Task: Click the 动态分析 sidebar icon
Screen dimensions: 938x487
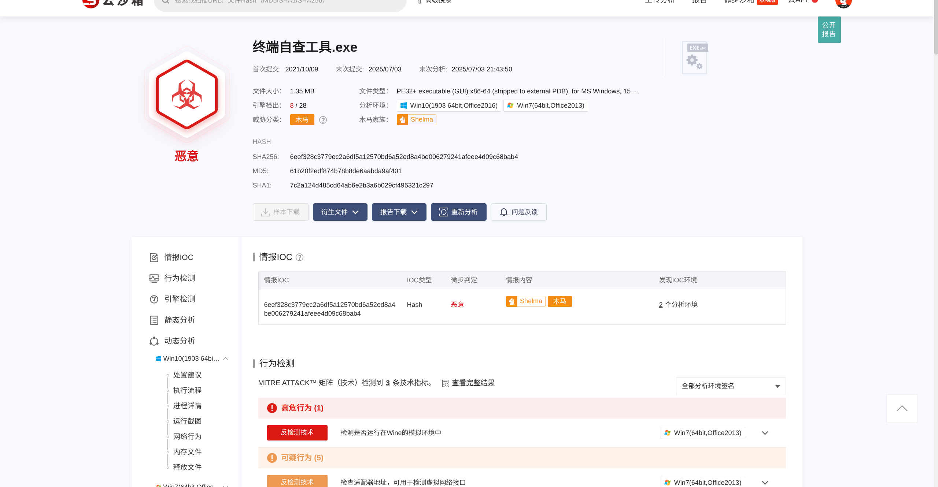Action: (x=154, y=341)
